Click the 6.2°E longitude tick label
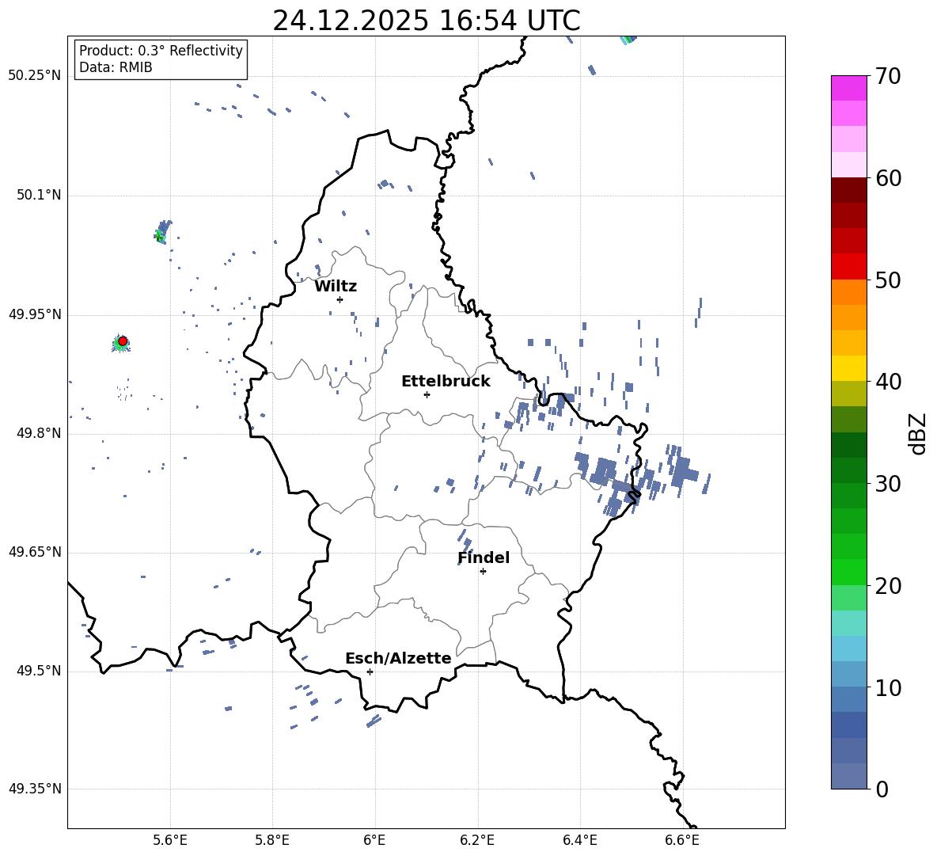This screenshot has height=856, width=937. pos(477,840)
